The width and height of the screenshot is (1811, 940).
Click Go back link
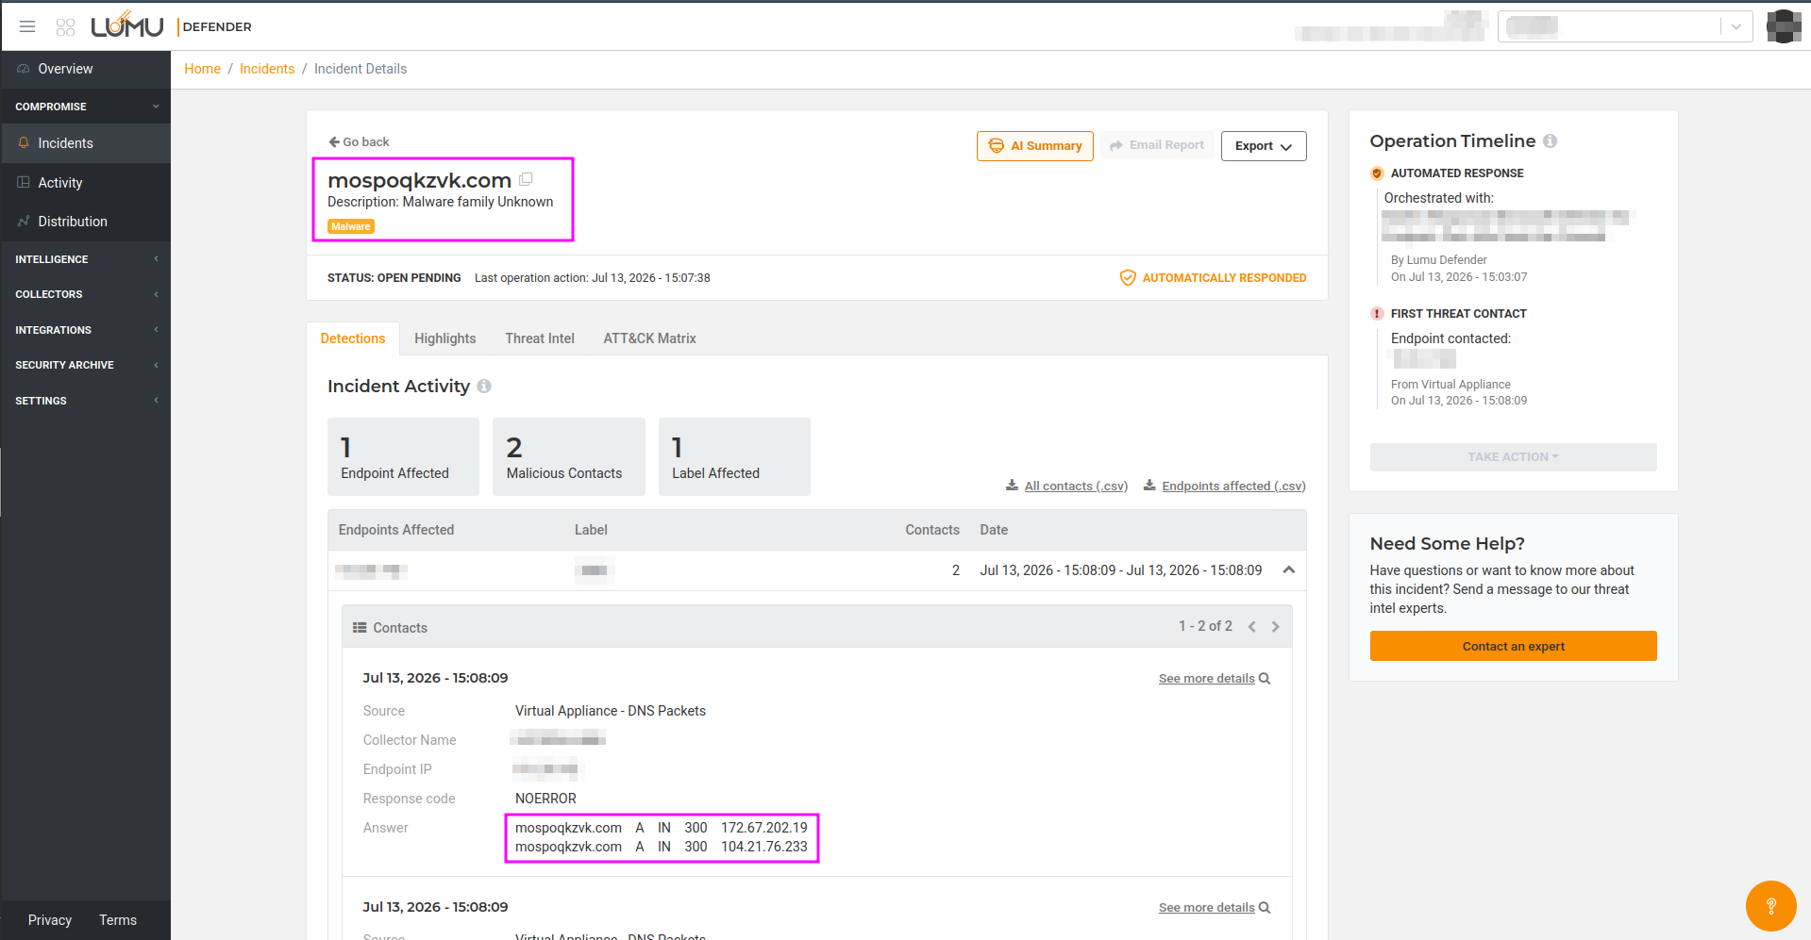tap(359, 141)
